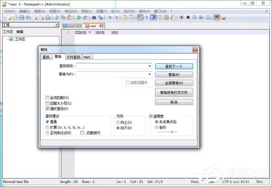Viewport: 272px width, 187px height.
Task: Click the Open file folder icon
Action: pyautogui.click(x=15, y=18)
